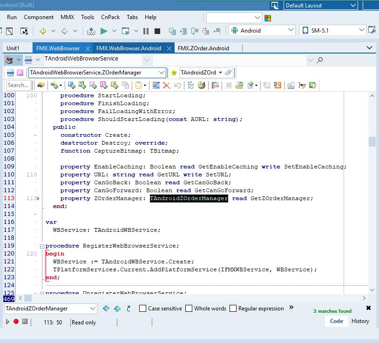This screenshot has height=343, width=379.
Task: Open the CnPack menu
Action: click(x=110, y=17)
